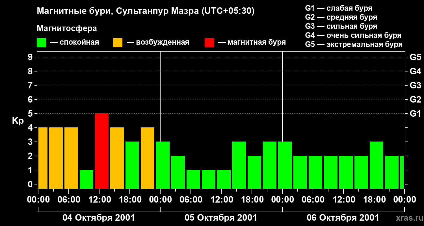Image resolution: width=424 pixels, height=226 pixels.
Task: Select the "— возбужденная" legend label
Action: coord(158,42)
